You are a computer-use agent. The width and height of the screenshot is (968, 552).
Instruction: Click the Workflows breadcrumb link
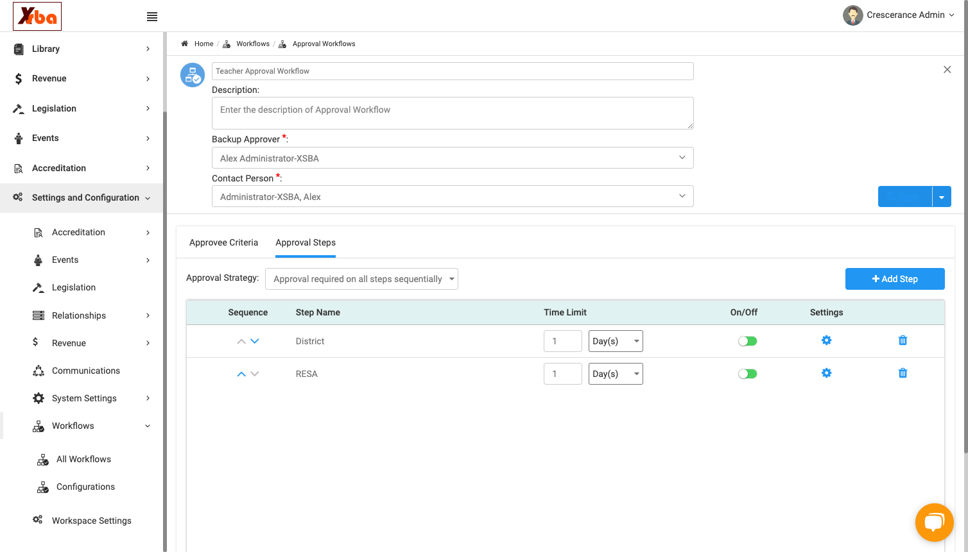pos(253,44)
